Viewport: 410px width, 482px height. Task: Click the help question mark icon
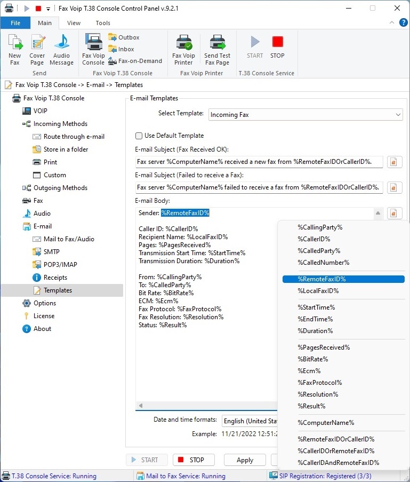click(403, 22)
